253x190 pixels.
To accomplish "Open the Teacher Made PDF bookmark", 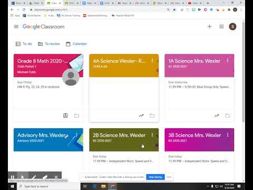I will [123, 15].
